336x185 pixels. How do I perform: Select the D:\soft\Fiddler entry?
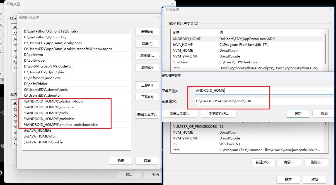click(76, 84)
